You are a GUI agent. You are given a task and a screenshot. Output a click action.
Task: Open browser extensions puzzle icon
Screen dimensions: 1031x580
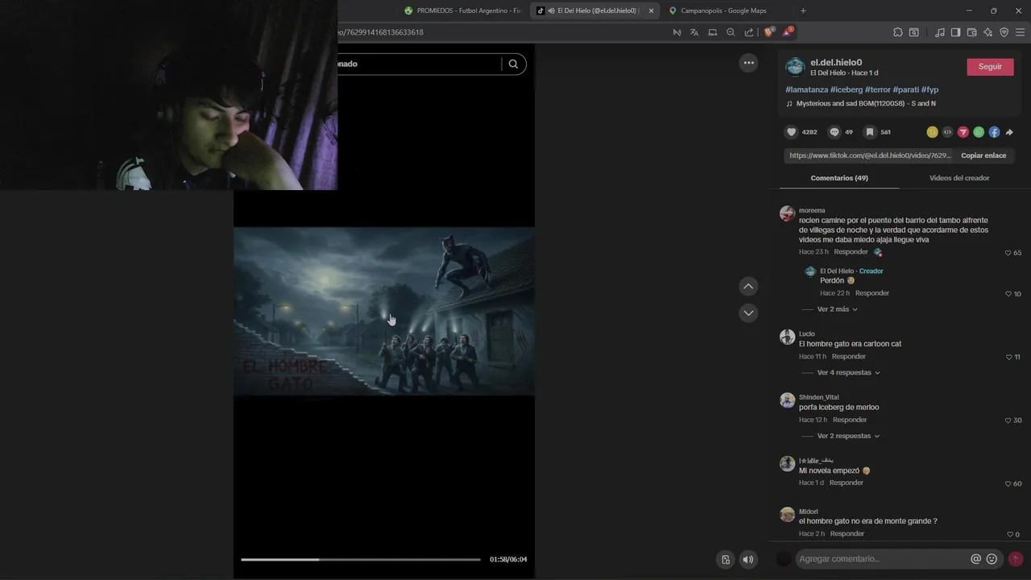coord(898,32)
